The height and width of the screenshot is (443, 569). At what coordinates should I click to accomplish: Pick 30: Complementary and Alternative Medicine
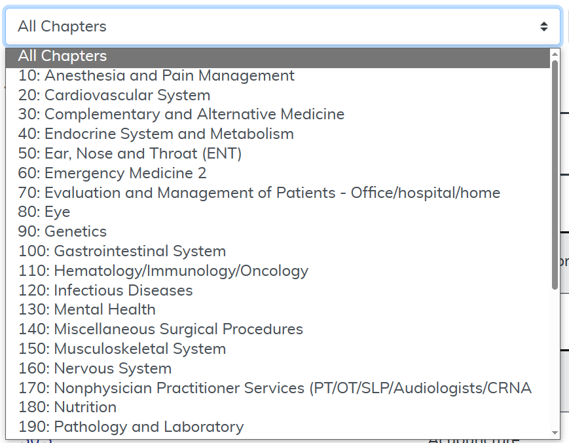tap(181, 115)
